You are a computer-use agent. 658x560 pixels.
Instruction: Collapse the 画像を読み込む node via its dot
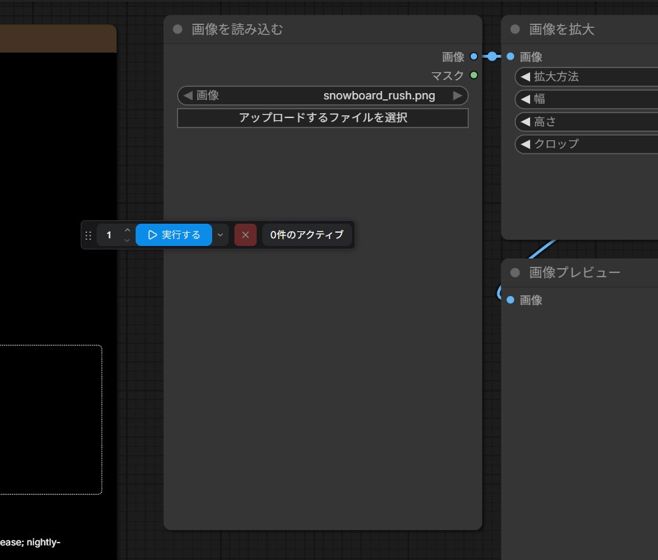coord(177,29)
